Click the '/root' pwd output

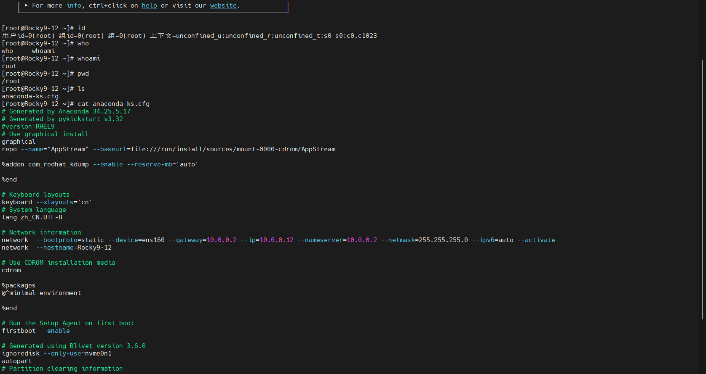coord(11,81)
